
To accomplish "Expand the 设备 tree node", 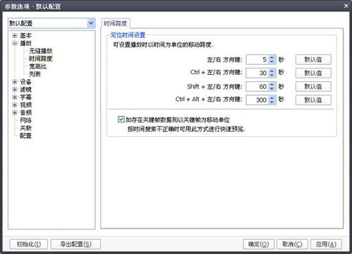I will click(x=15, y=82).
